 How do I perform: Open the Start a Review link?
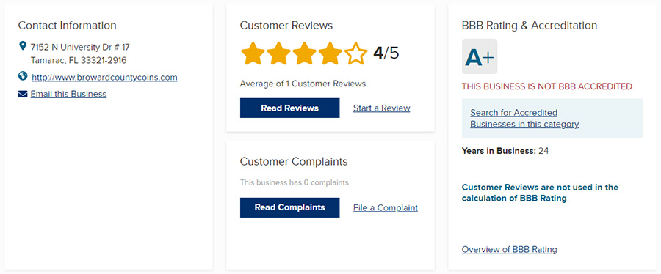coord(381,108)
